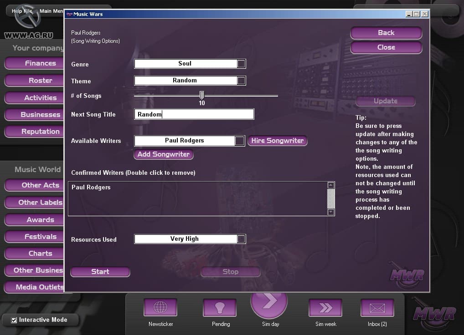
Task: Open the Media Outlets section
Action: pyautogui.click(x=35, y=287)
